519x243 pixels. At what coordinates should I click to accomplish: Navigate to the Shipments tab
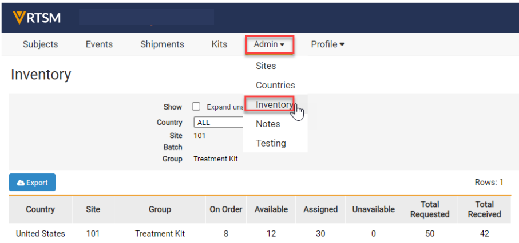pos(162,44)
